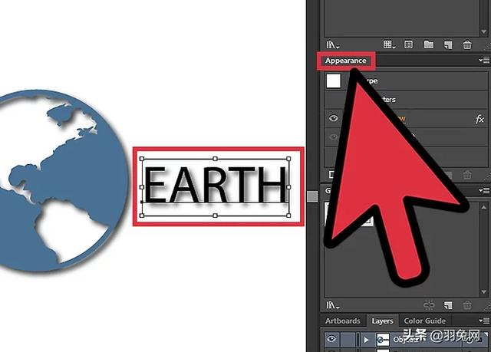Open the Appearance panel tab
The image size is (491, 352).
pos(345,61)
